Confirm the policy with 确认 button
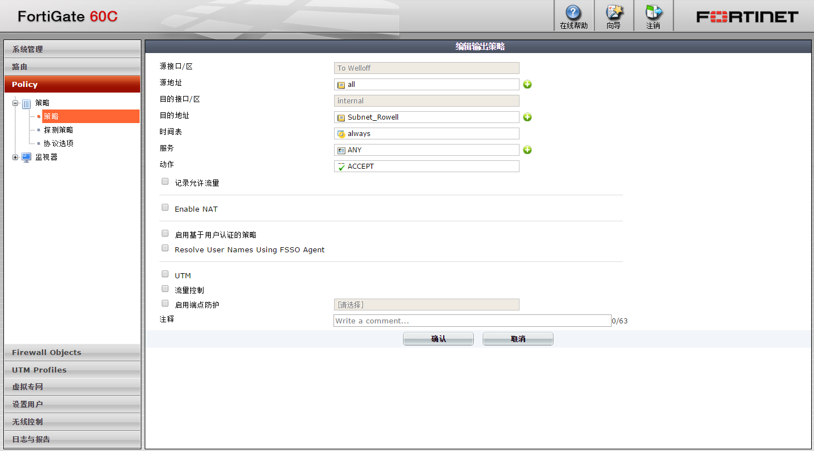 pyautogui.click(x=438, y=339)
